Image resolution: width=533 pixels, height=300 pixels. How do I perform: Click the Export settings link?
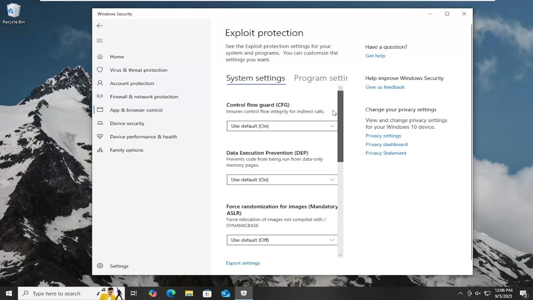[243, 263]
